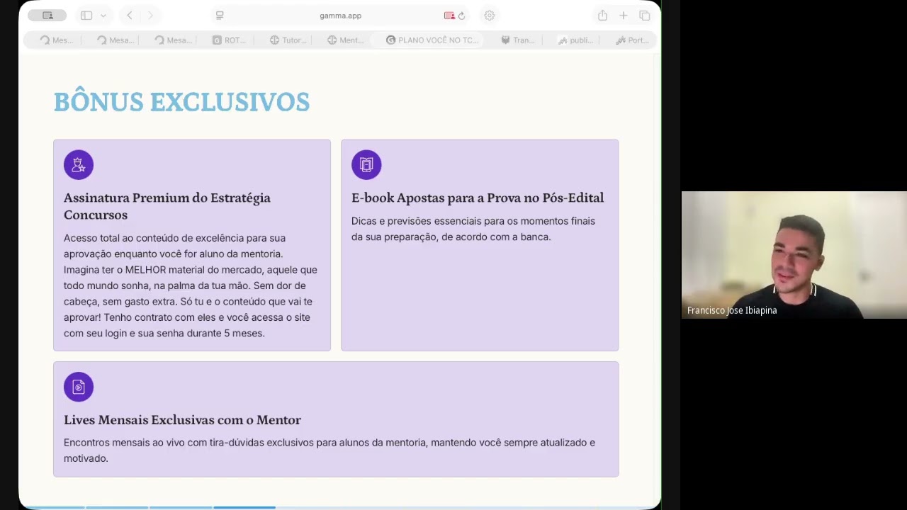Click the presentation progress bar at bottom
The width and height of the screenshot is (907, 510).
pos(340,507)
